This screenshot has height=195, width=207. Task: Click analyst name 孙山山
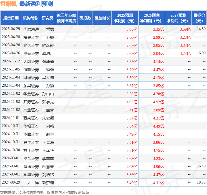point(48,94)
